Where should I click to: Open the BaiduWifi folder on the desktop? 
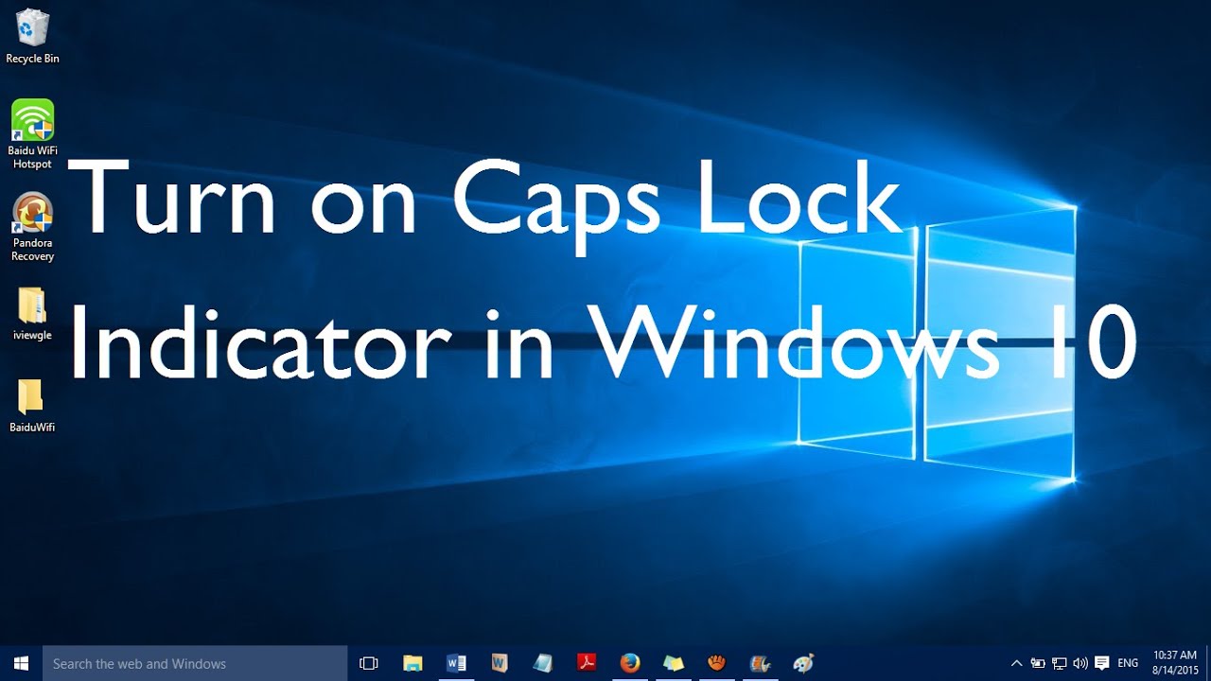pos(31,397)
